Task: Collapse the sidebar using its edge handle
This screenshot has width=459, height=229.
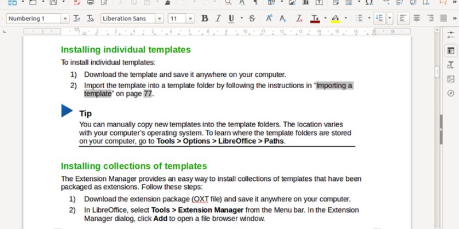Action: (441, 129)
